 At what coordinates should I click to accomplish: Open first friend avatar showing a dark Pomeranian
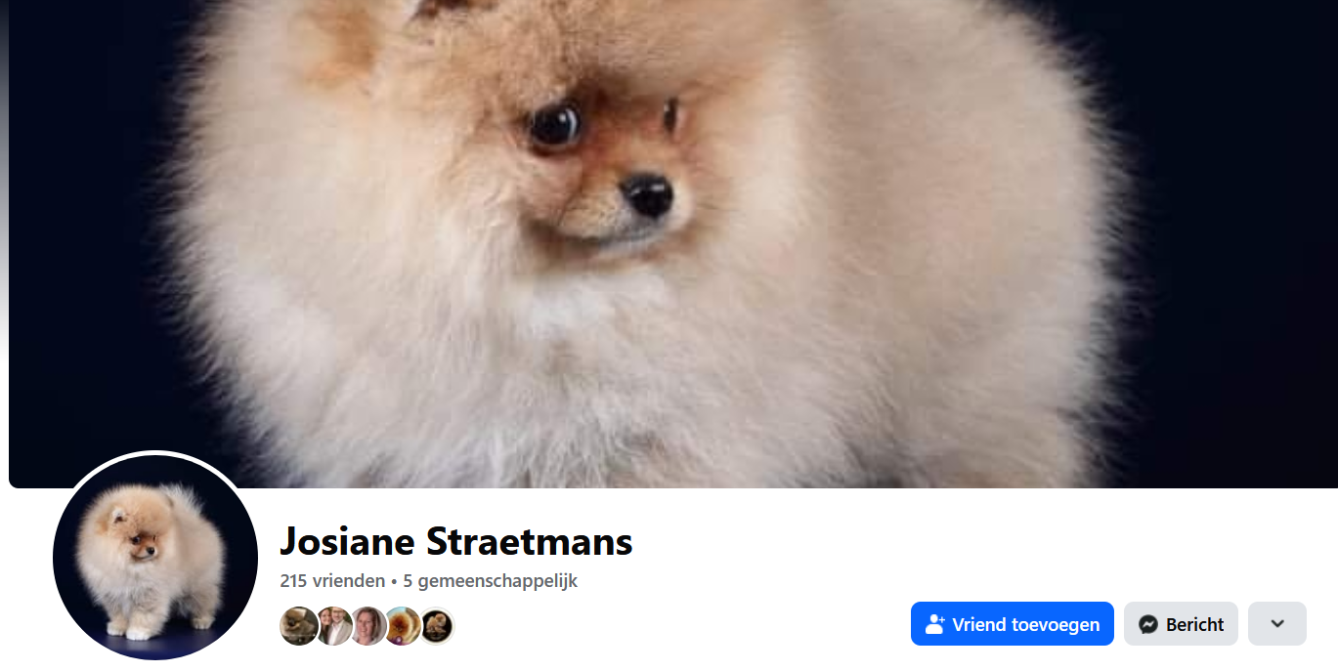click(298, 626)
